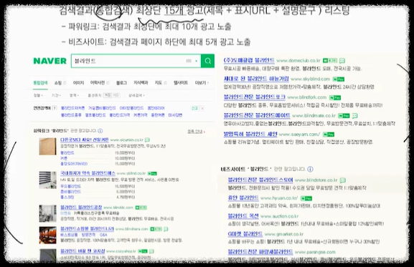Viewport: 414px width, 267px height.
Task: Open ad title 제대로 된 블라인드 하늘가림
Action: (x=256, y=79)
